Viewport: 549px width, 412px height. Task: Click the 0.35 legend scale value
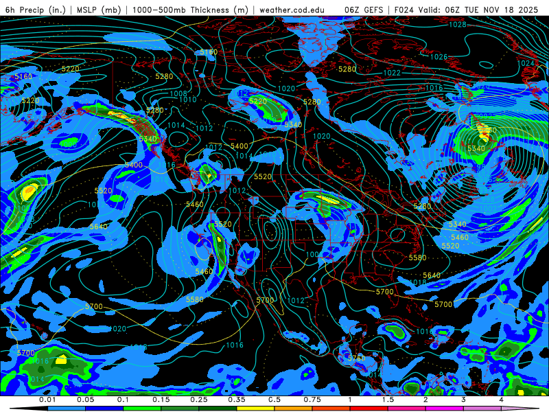tap(237, 400)
